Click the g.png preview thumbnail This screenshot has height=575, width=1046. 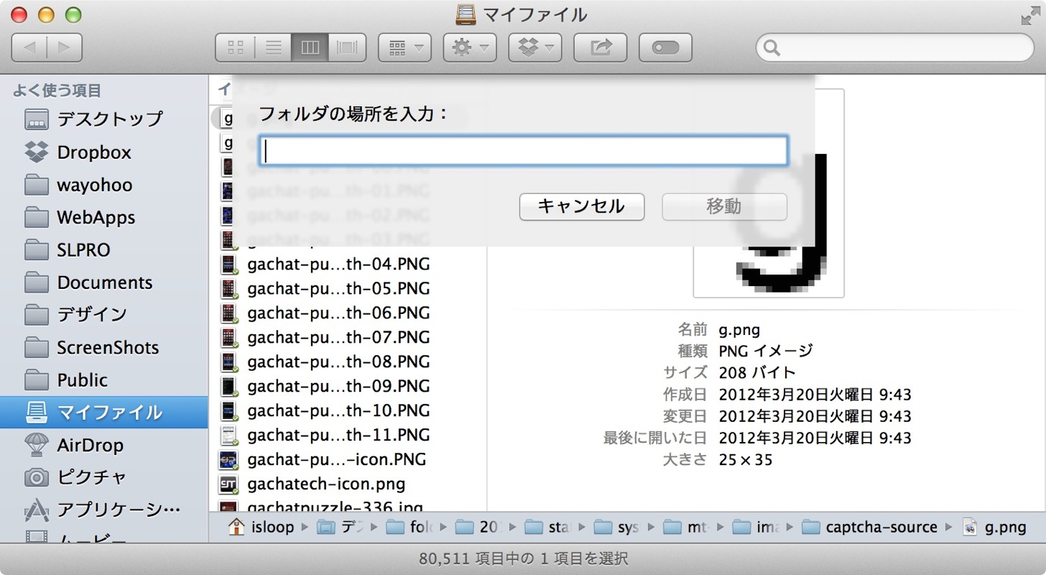769,193
